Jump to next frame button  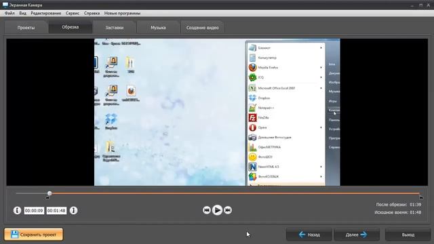point(228,210)
